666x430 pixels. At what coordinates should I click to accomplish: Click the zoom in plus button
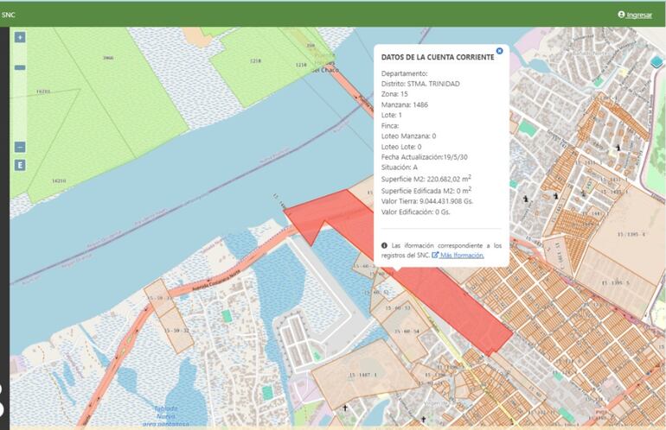(20, 37)
